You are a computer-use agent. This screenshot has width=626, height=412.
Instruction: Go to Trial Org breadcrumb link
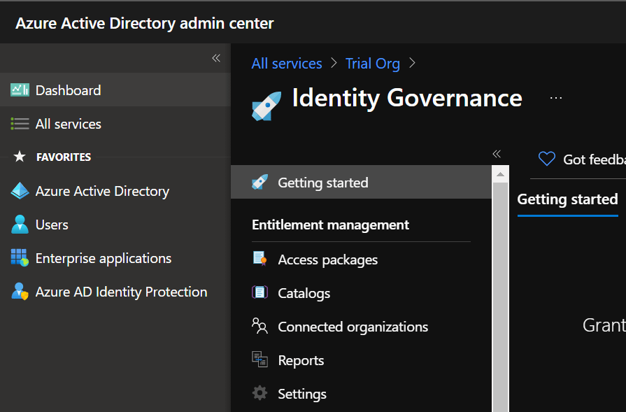pos(373,64)
